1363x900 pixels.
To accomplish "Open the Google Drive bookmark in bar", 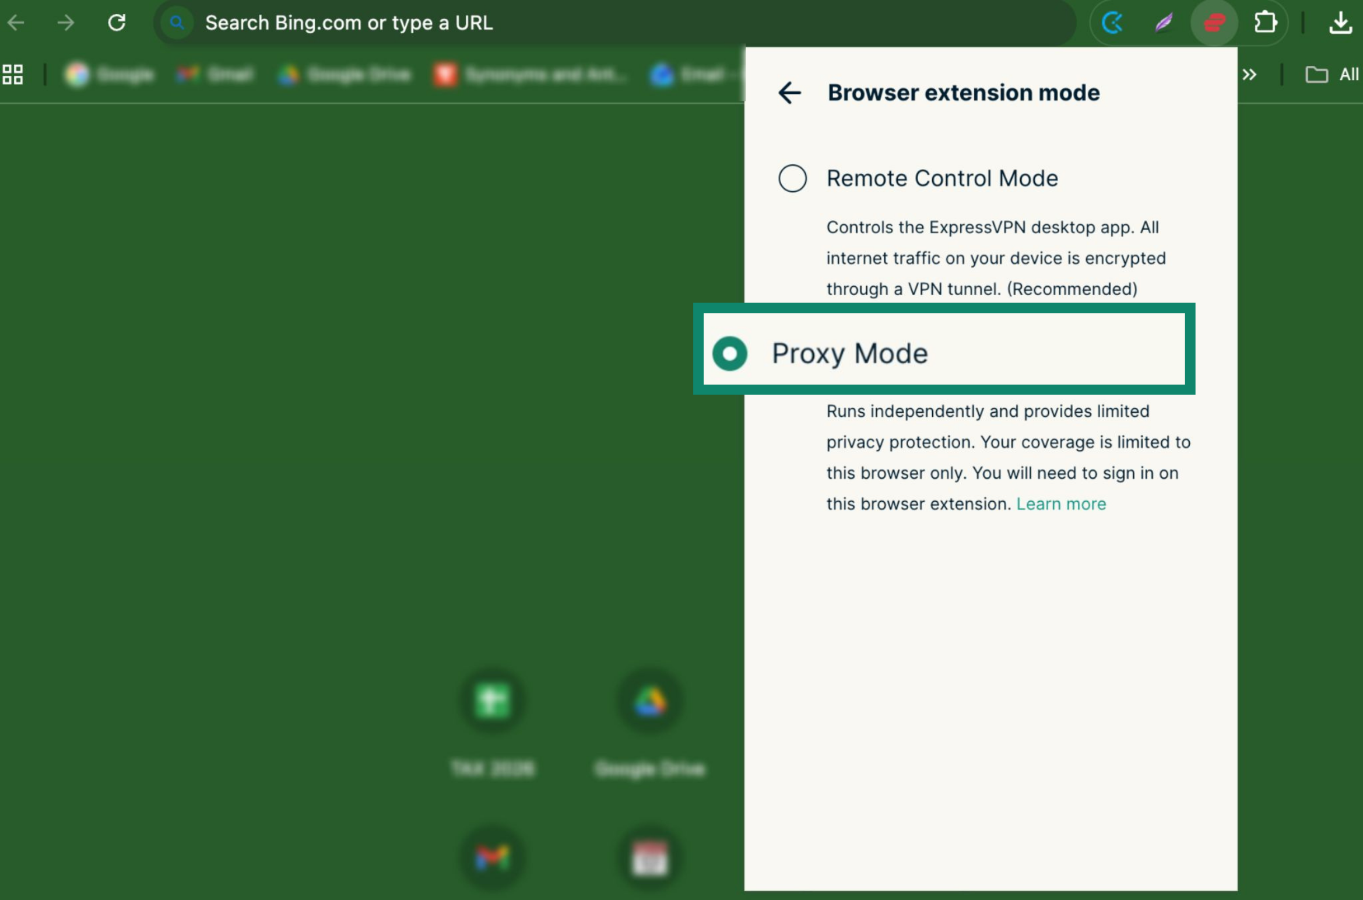I will point(345,75).
